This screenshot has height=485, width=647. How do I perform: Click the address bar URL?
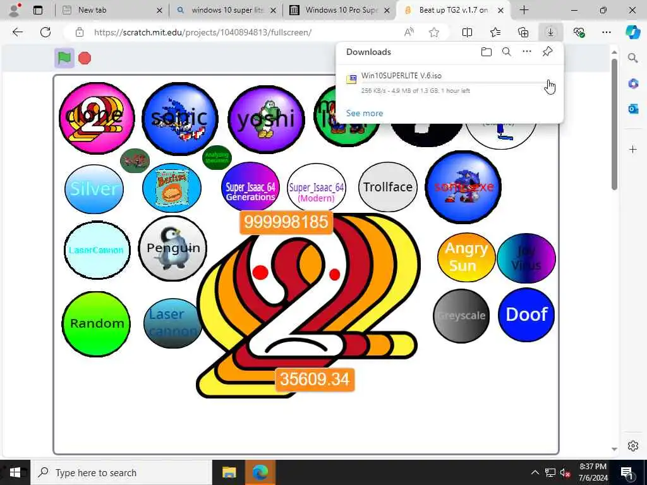[x=203, y=32]
